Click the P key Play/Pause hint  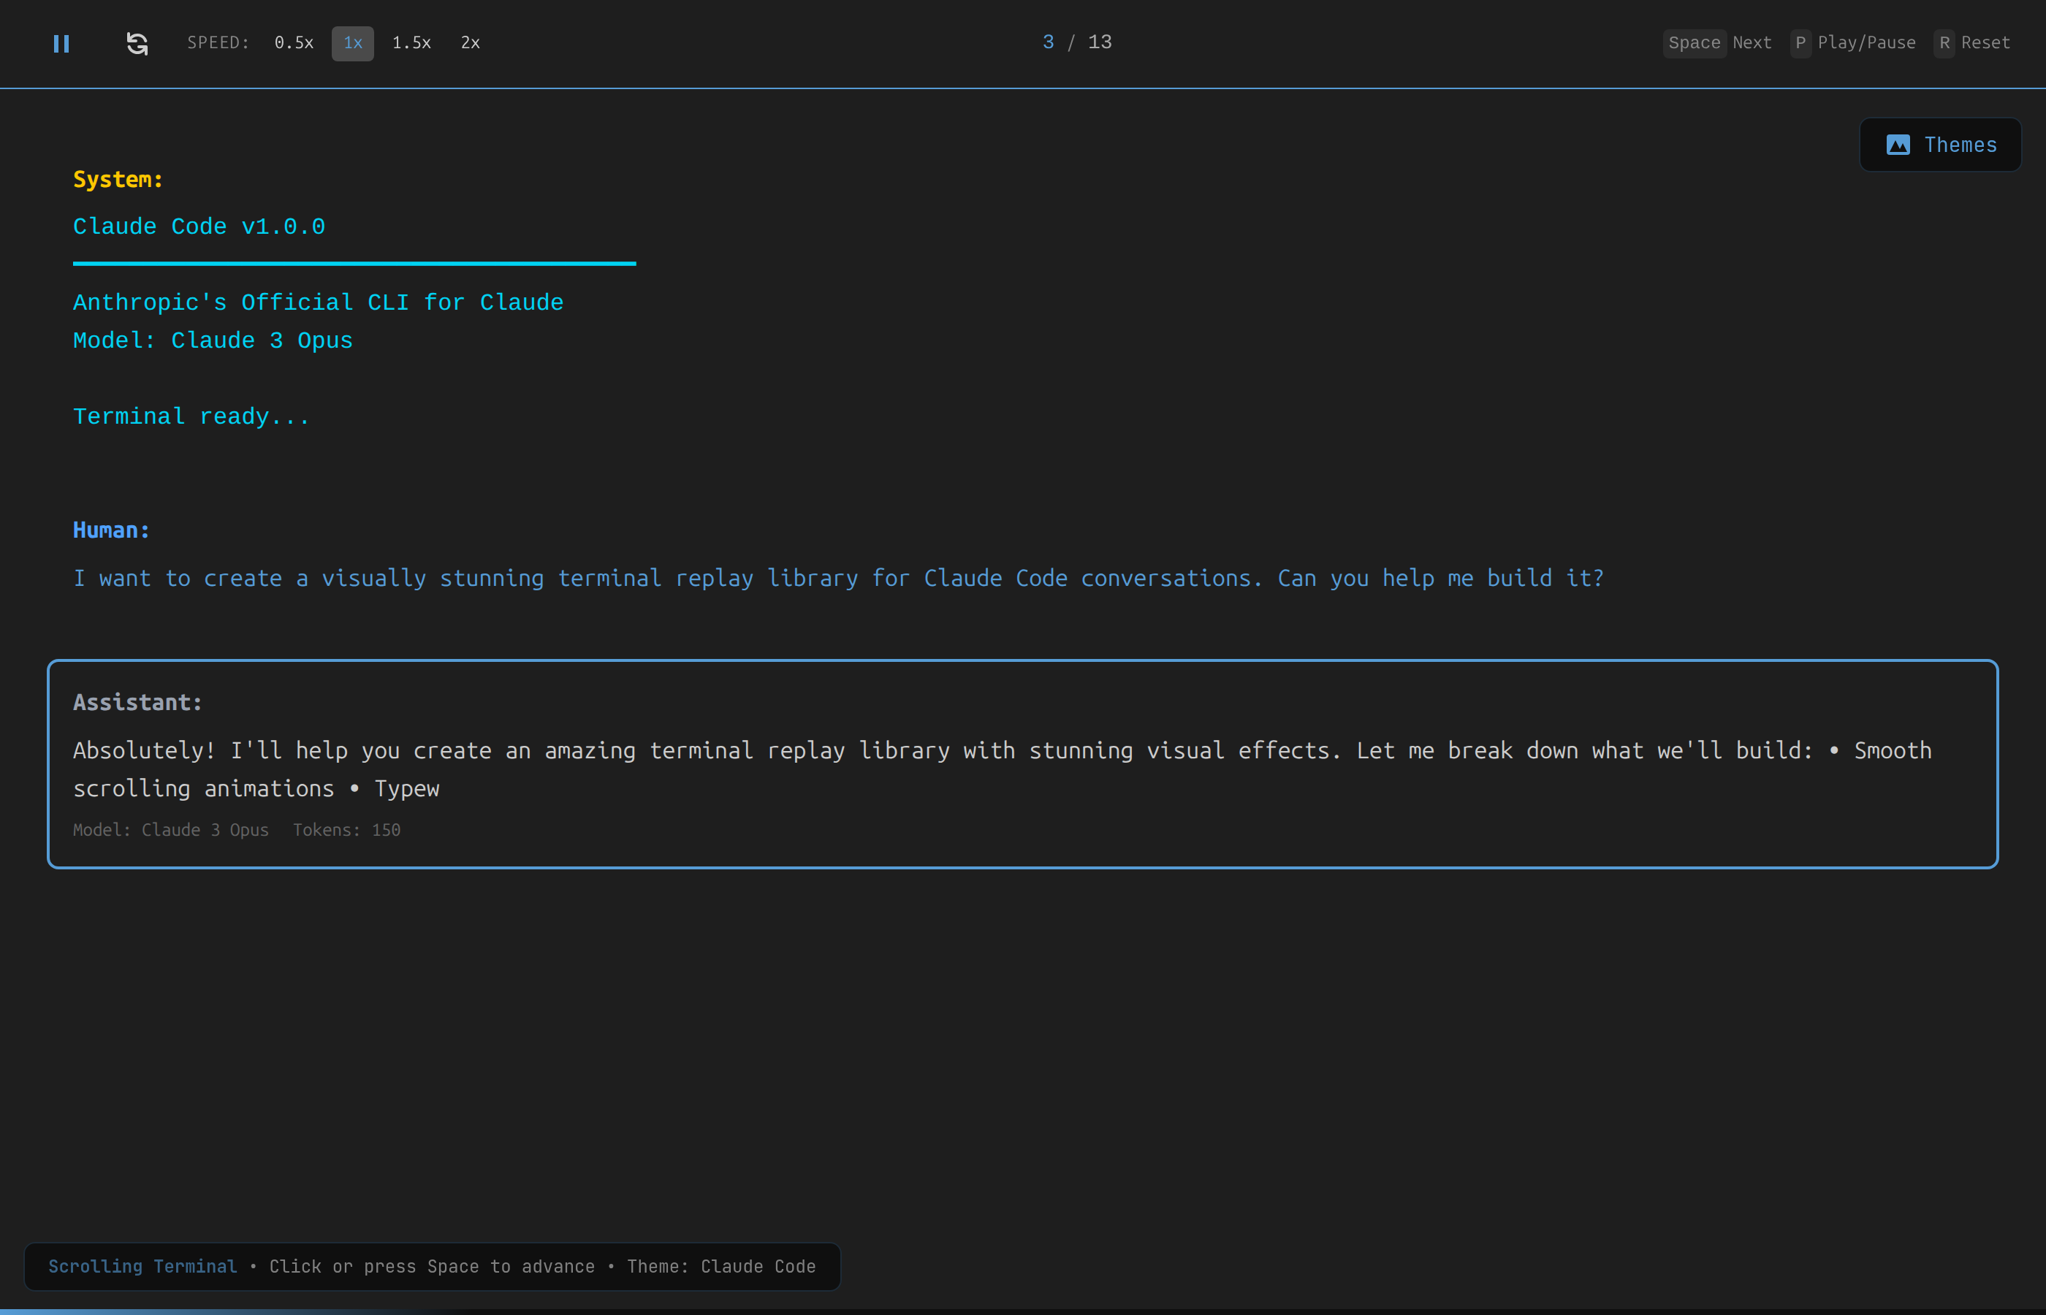(x=1800, y=42)
